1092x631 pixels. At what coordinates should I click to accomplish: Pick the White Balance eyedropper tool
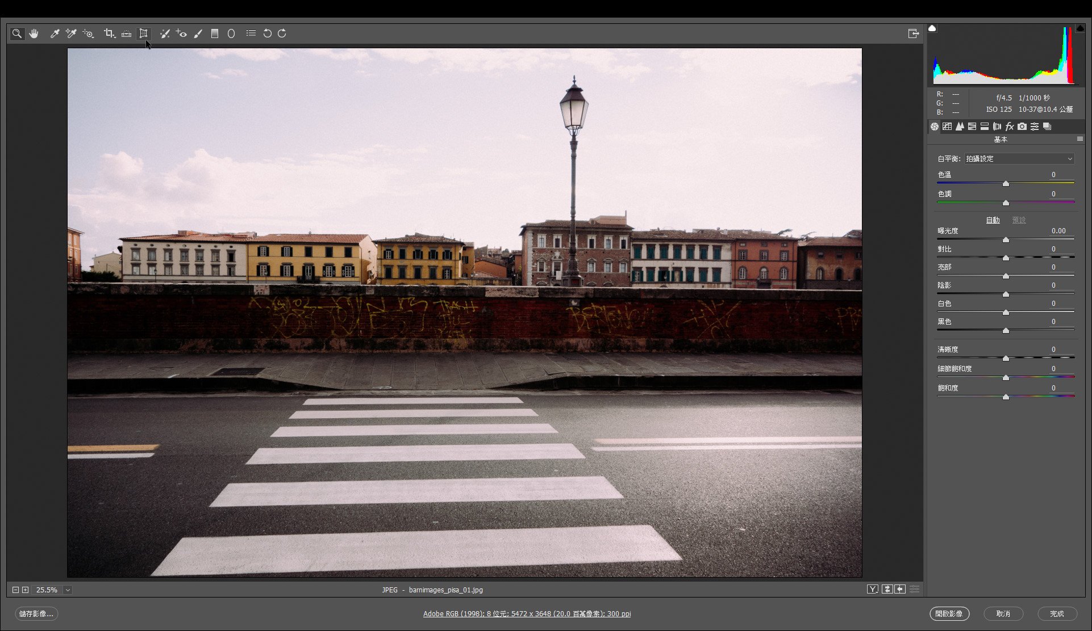[x=55, y=33]
